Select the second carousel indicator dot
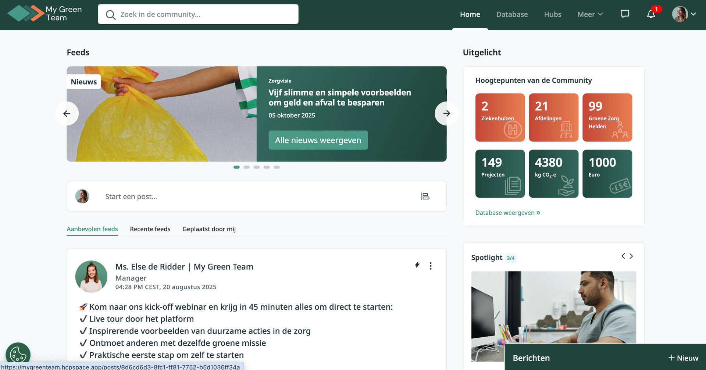 pos(246,167)
